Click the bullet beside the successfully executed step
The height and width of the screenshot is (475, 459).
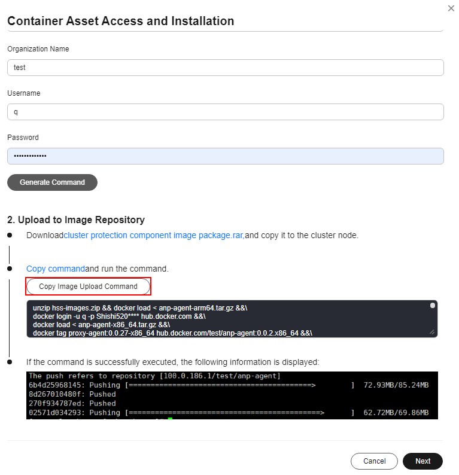(x=10, y=362)
